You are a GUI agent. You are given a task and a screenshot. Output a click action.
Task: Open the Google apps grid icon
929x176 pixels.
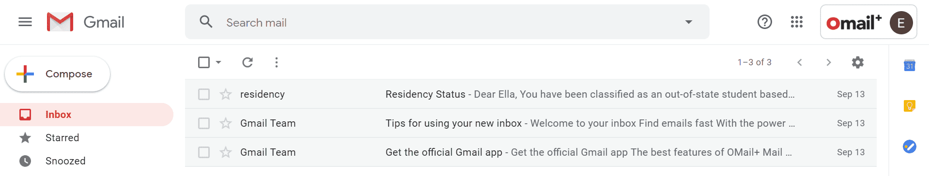coord(797,22)
